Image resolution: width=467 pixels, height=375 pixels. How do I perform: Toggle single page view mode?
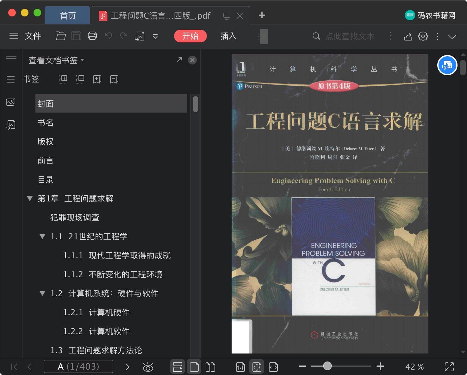tap(194, 367)
